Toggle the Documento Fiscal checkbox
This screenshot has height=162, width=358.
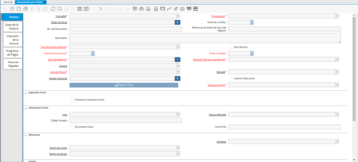coord(72,127)
